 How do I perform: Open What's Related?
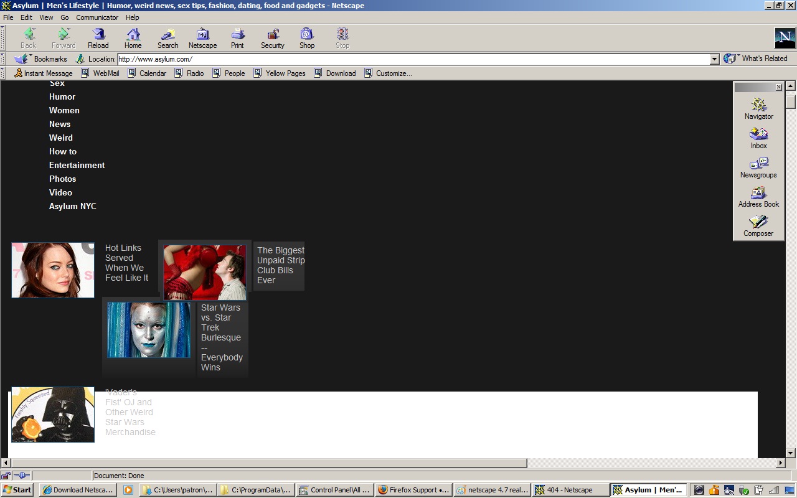(756, 59)
